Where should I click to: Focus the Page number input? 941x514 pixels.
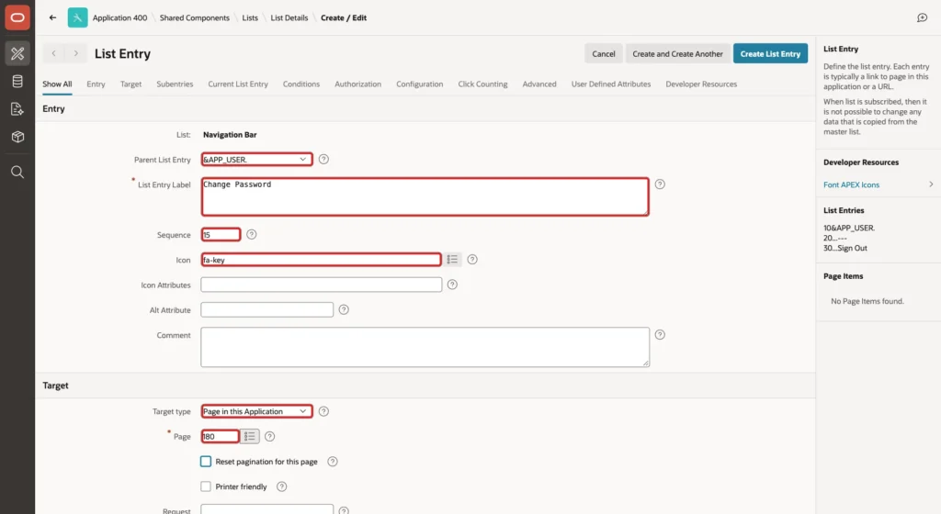click(x=221, y=436)
